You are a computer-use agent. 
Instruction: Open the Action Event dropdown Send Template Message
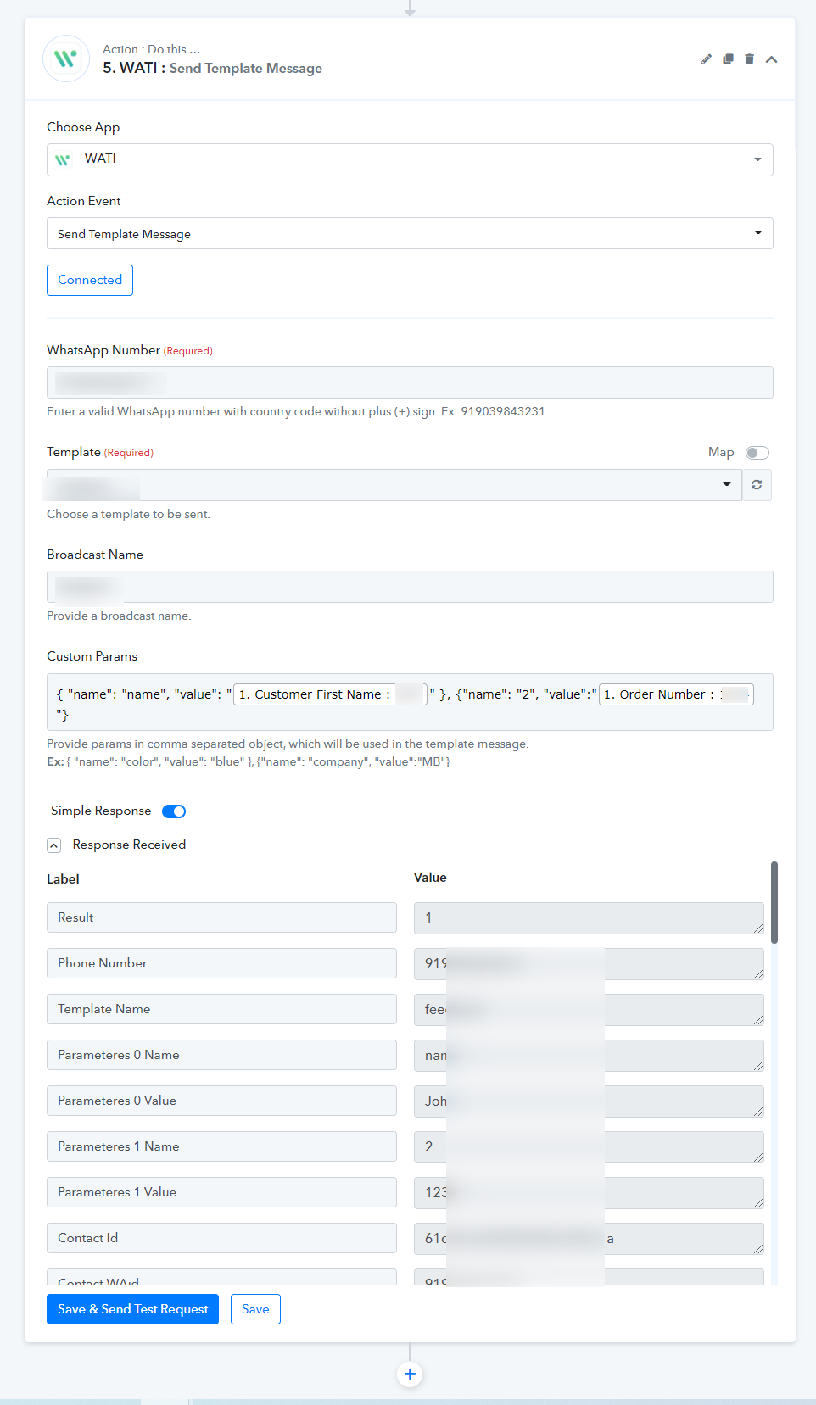point(410,233)
